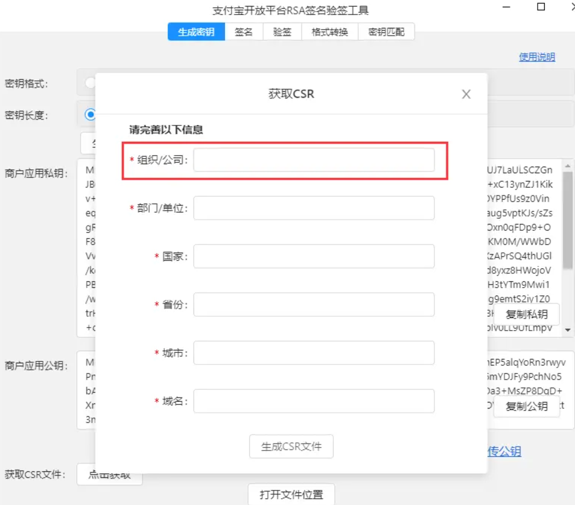Click window title 支付宝开放平台RSA签名验签工具
This screenshot has height=505, width=575.
(x=290, y=11)
